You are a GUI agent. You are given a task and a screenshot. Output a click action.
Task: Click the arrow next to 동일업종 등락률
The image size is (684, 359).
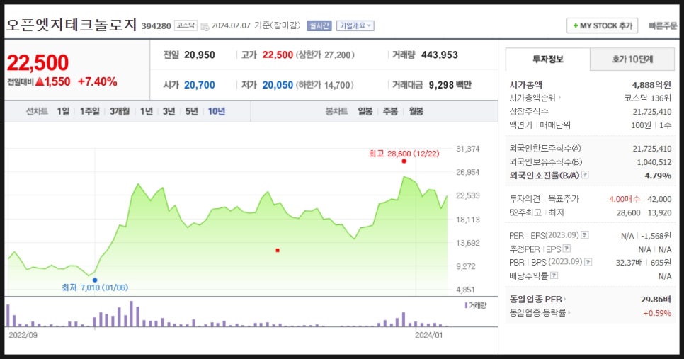tap(569, 313)
